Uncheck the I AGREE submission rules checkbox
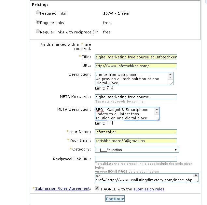The height and width of the screenshot is (205, 207). pos(97,188)
